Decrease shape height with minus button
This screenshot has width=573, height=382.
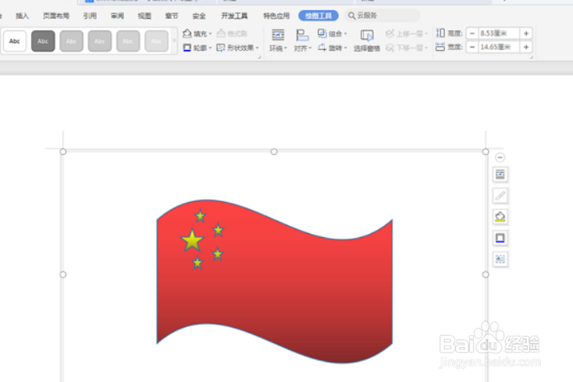[472, 34]
